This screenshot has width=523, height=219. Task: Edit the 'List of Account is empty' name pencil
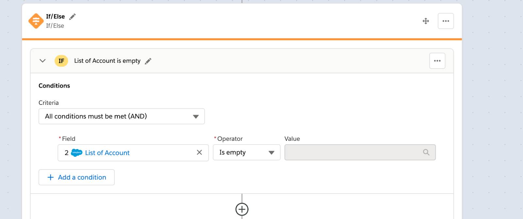(148, 61)
